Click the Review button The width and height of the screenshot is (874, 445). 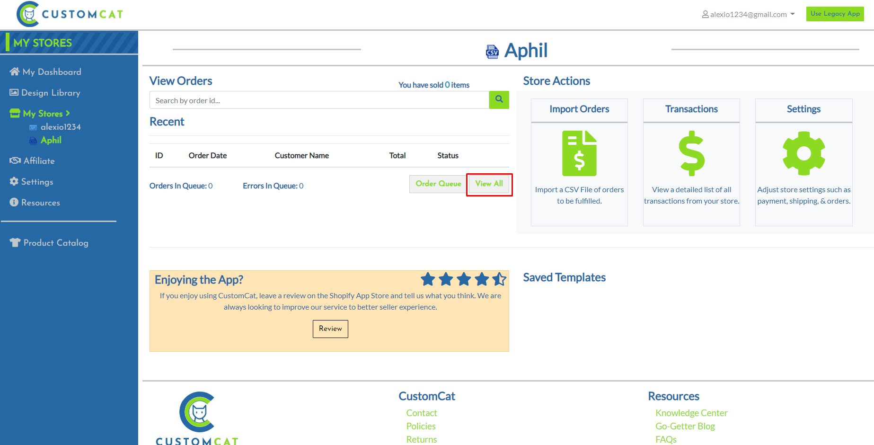330,329
